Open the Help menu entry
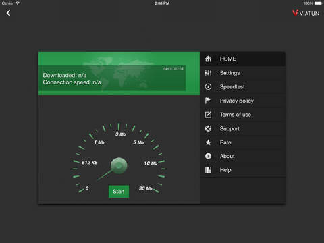Image resolution: width=324 pixels, height=243 pixels. tap(243, 170)
